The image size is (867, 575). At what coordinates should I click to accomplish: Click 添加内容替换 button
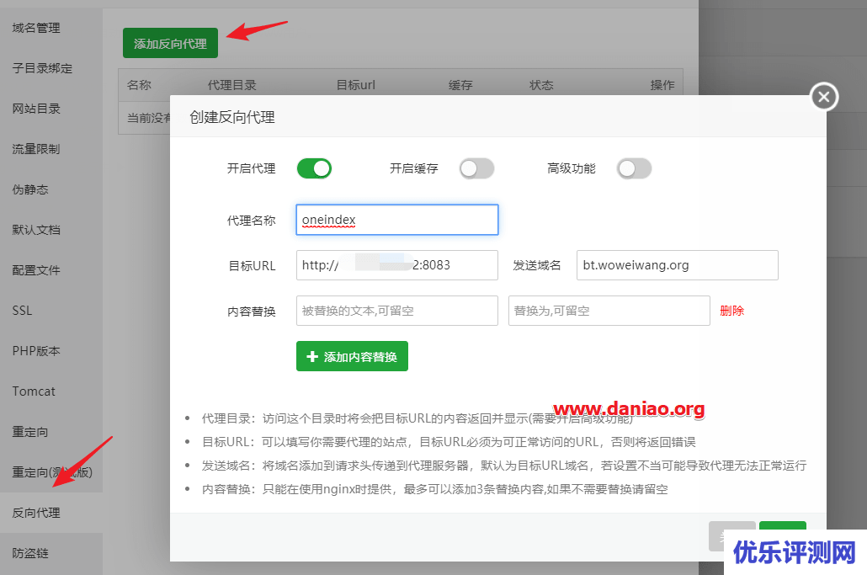352,357
